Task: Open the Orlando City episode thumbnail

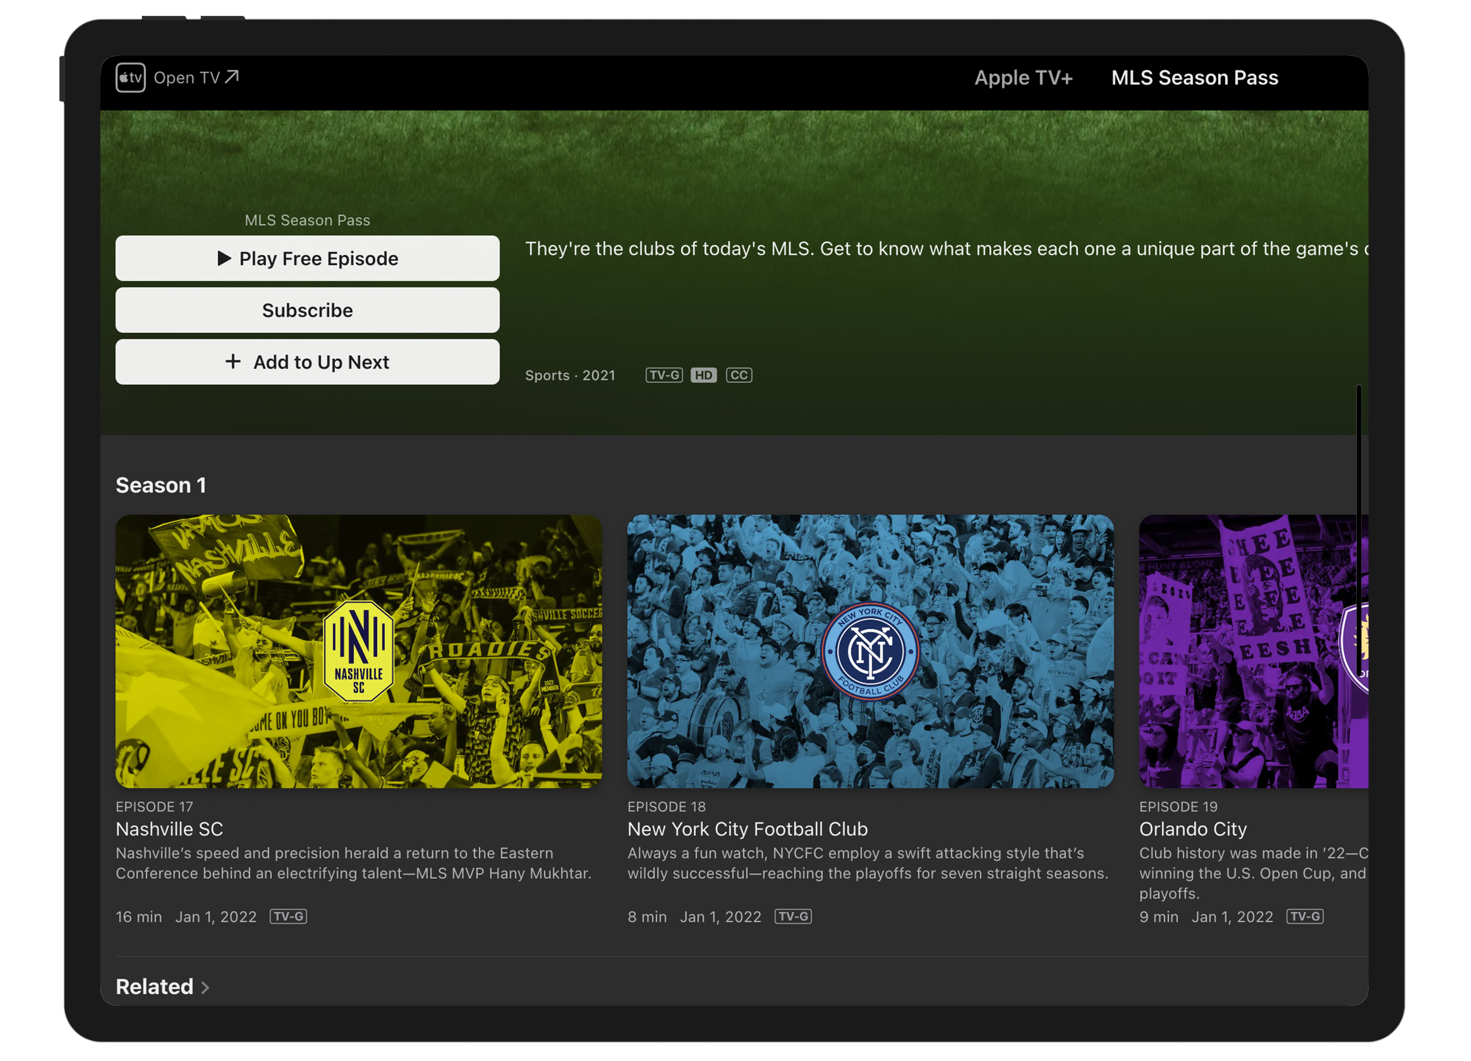Action: [1253, 650]
